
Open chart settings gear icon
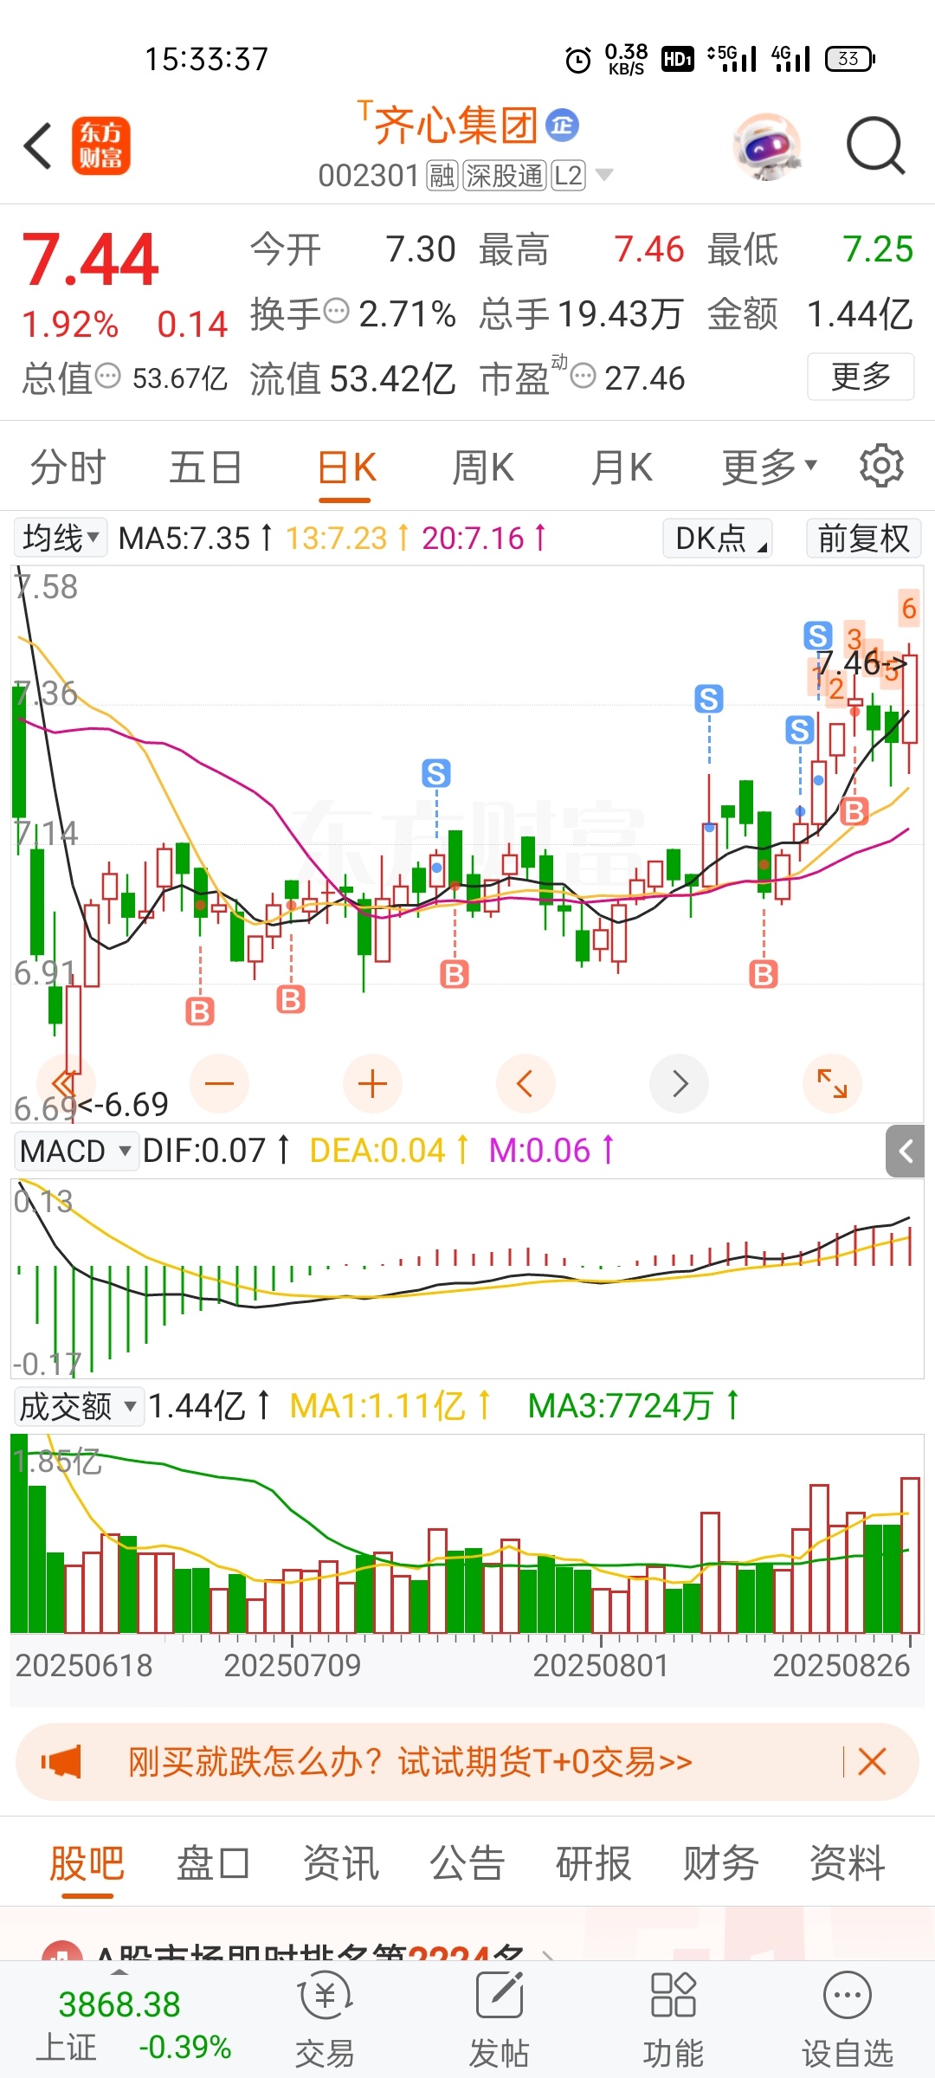tap(881, 466)
